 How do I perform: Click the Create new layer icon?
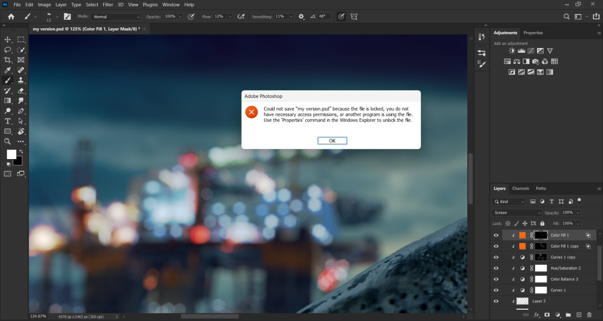[579, 314]
